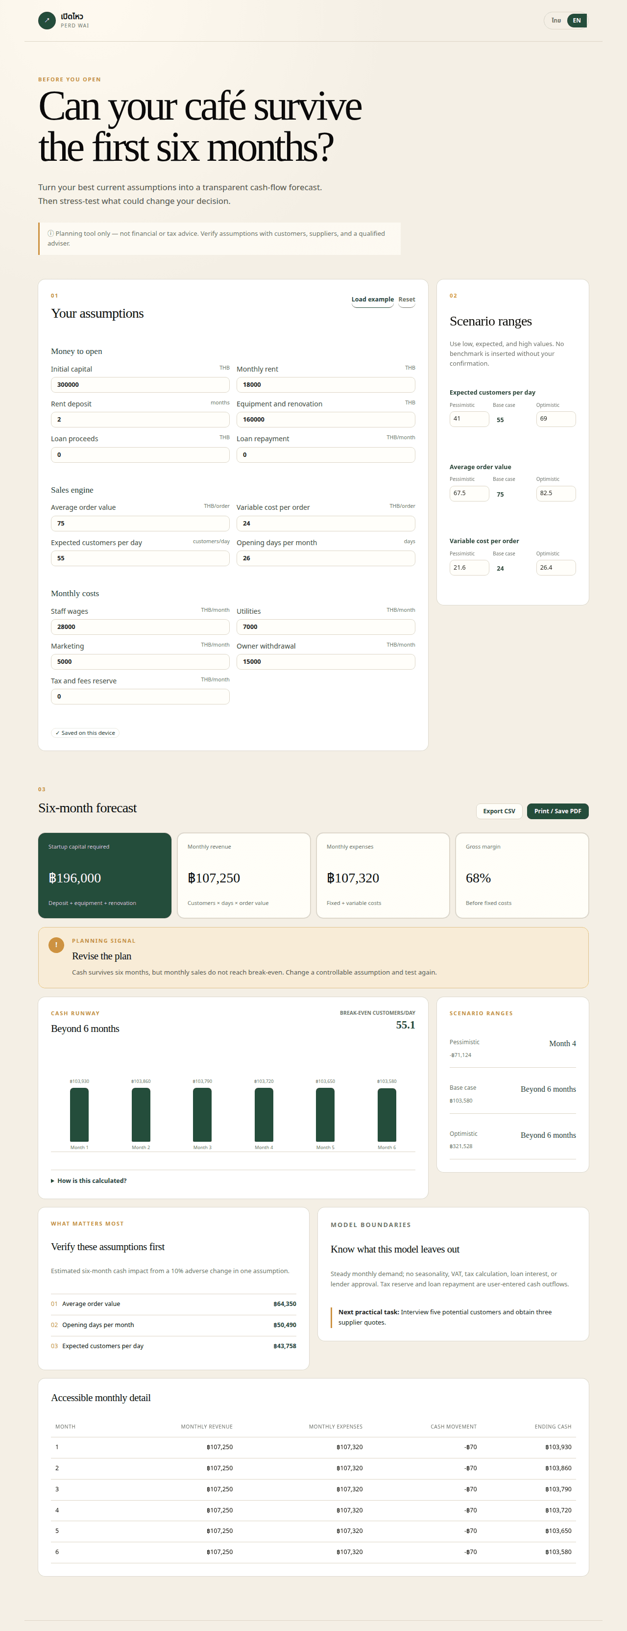Click the Load example button
Image resolution: width=627 pixels, height=1631 pixels.
point(373,300)
